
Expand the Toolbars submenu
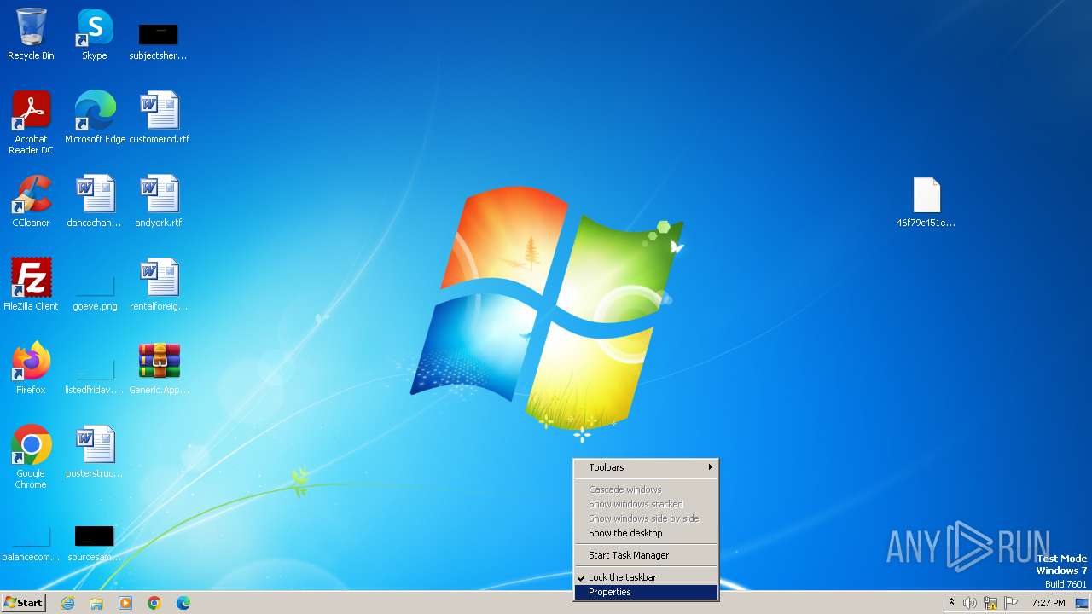click(646, 467)
